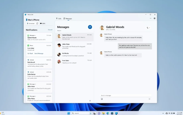Open Microsoft Edge from the taskbar
The width and height of the screenshot is (183, 115).
108,113
